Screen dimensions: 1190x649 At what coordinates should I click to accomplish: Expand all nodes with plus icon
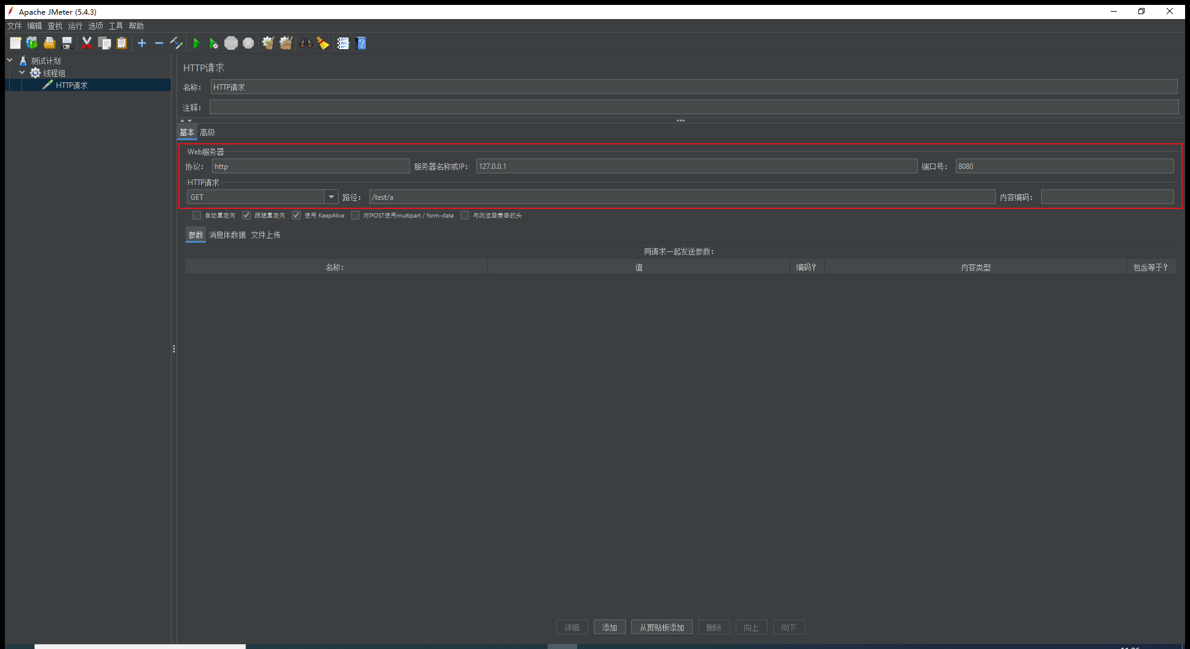pyautogui.click(x=142, y=43)
